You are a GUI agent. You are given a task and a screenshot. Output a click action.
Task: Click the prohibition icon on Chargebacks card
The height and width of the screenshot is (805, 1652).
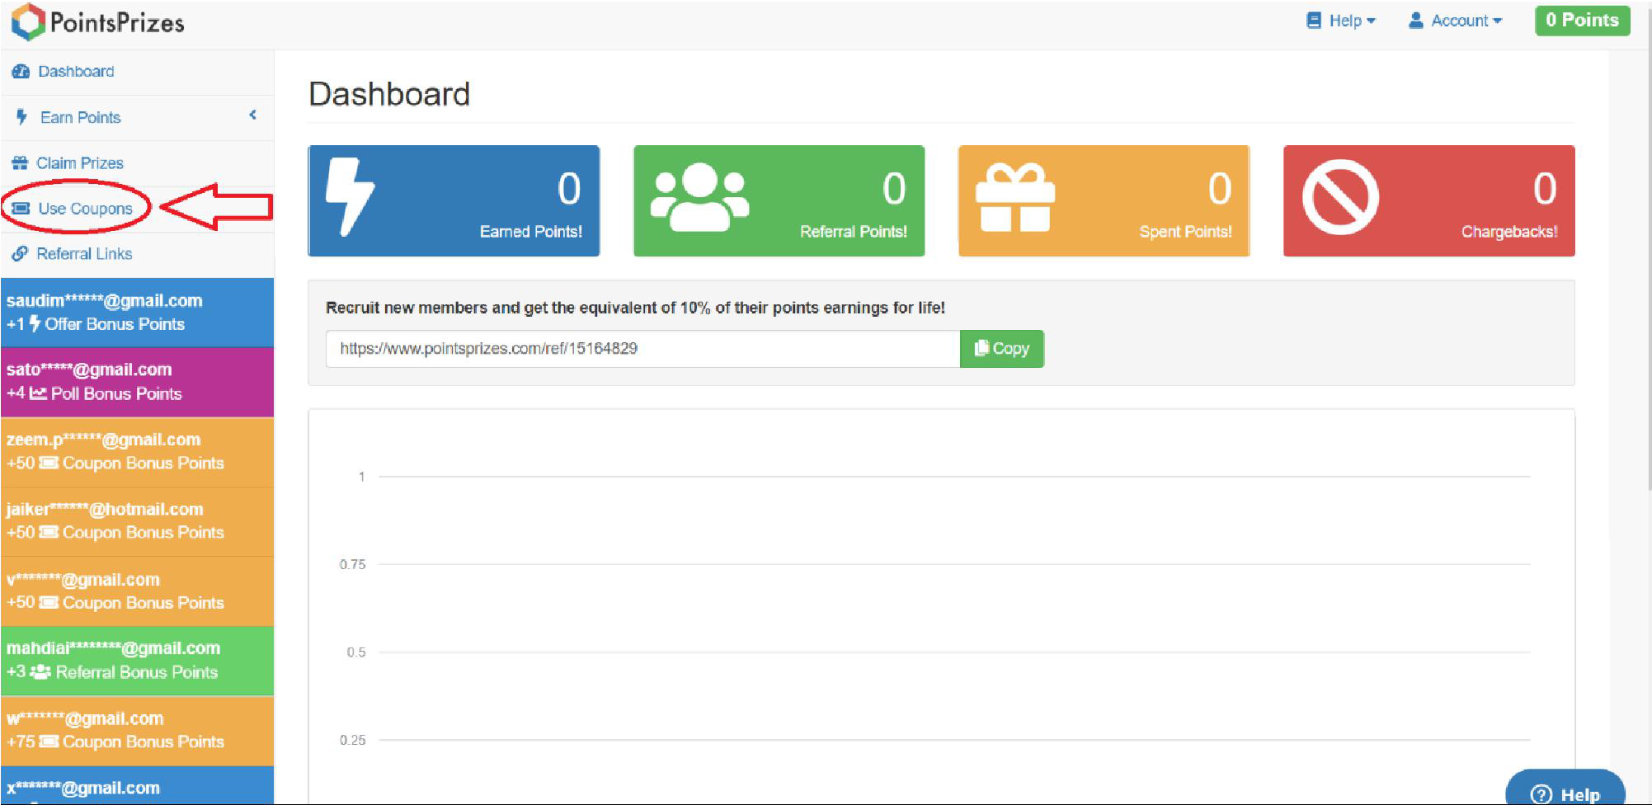pyautogui.click(x=1340, y=197)
